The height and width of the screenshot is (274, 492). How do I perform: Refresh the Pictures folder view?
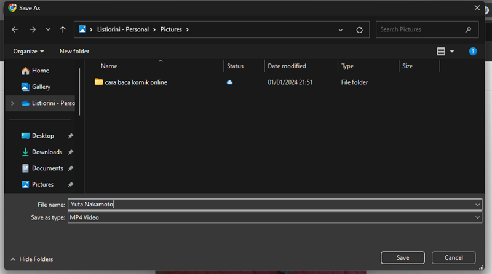tap(359, 29)
